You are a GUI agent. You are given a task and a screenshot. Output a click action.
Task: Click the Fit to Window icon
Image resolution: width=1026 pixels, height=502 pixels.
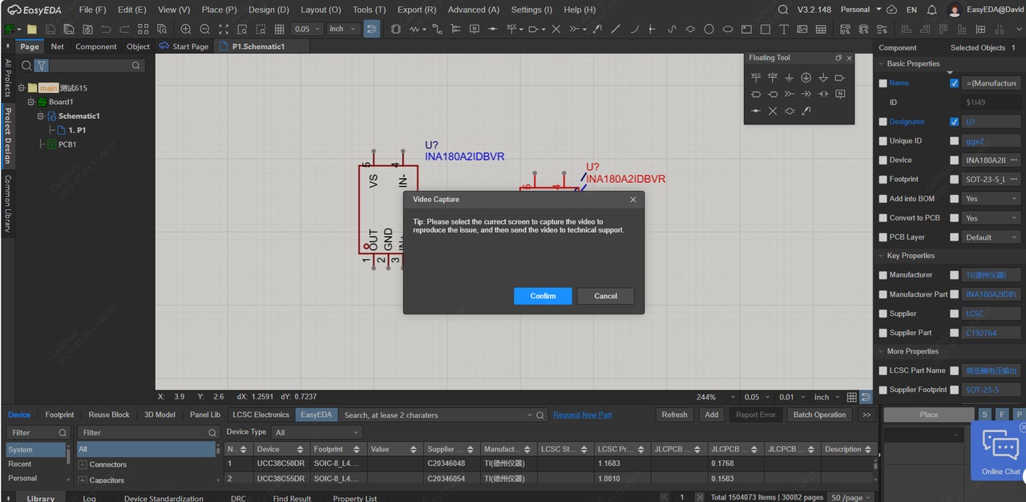coord(224,29)
